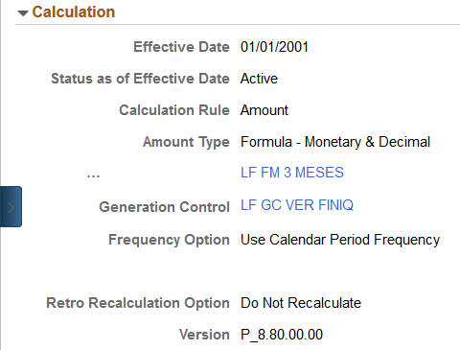Select the Active status value
Screen dimensions: 460x350
point(259,79)
